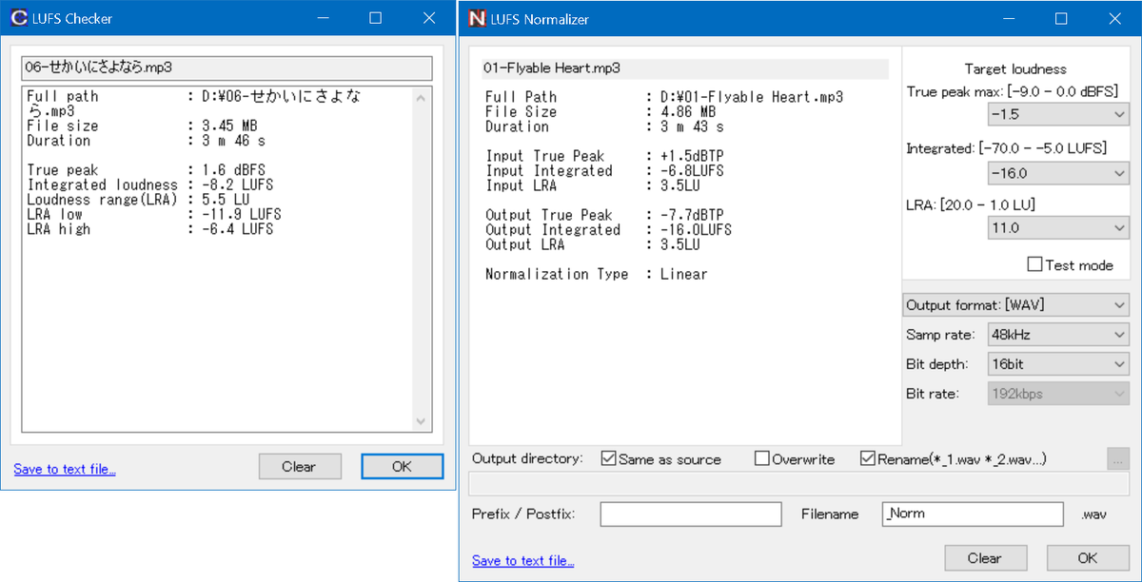
Task: Uncheck Same as source option
Action: [x=609, y=458]
